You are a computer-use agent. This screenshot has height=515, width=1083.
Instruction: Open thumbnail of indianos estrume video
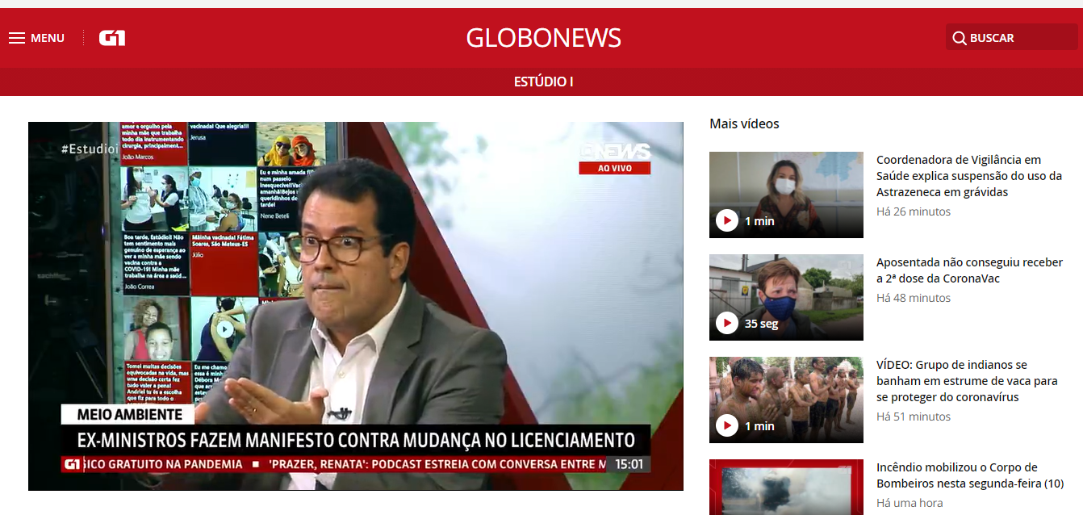(786, 400)
